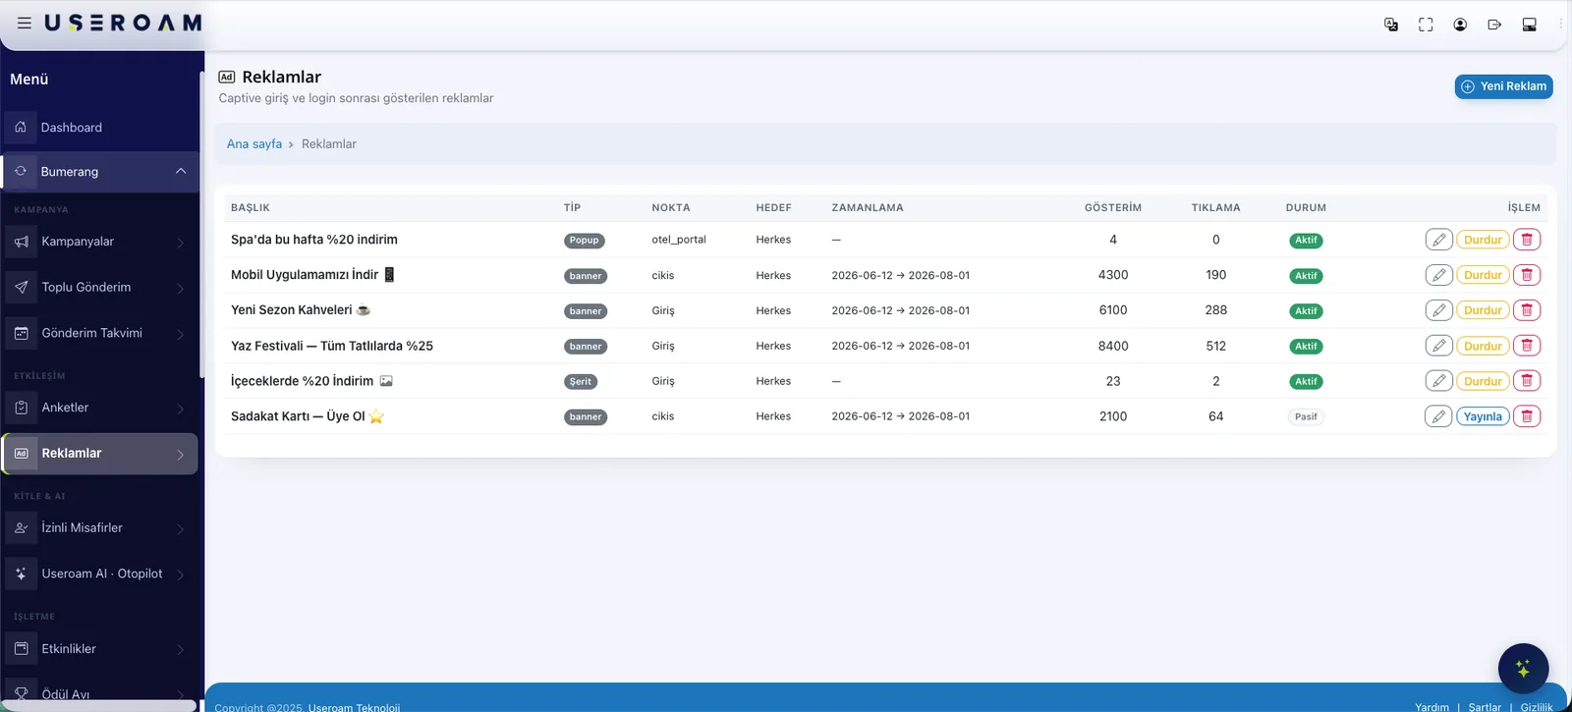The height and width of the screenshot is (712, 1572).
Task: Edit the Yeni Sezon Kahveleri ad
Action: click(x=1438, y=310)
